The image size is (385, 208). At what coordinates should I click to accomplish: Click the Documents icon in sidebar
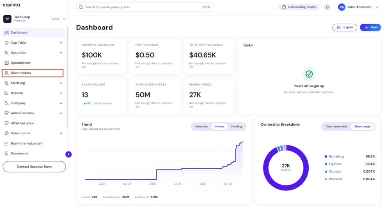coord(7,154)
